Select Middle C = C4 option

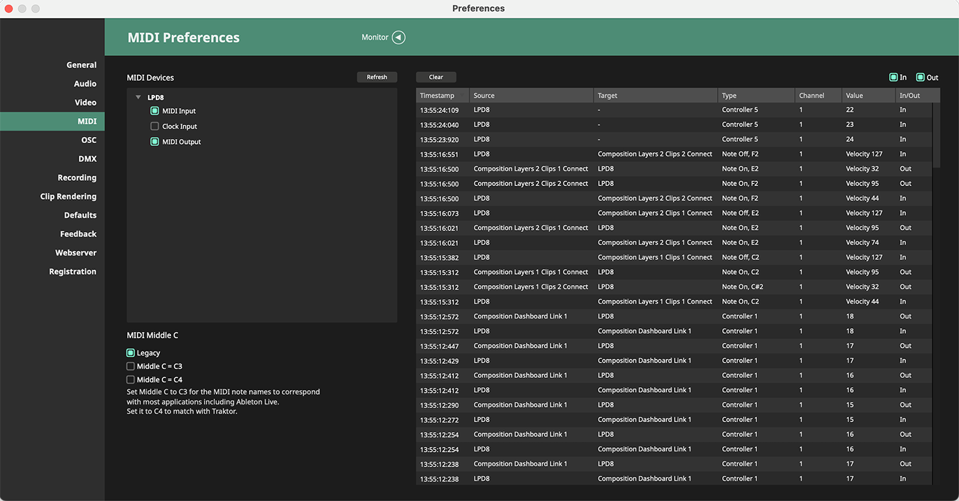[x=131, y=379]
